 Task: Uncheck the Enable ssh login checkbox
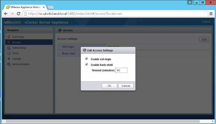[x=86, y=59]
